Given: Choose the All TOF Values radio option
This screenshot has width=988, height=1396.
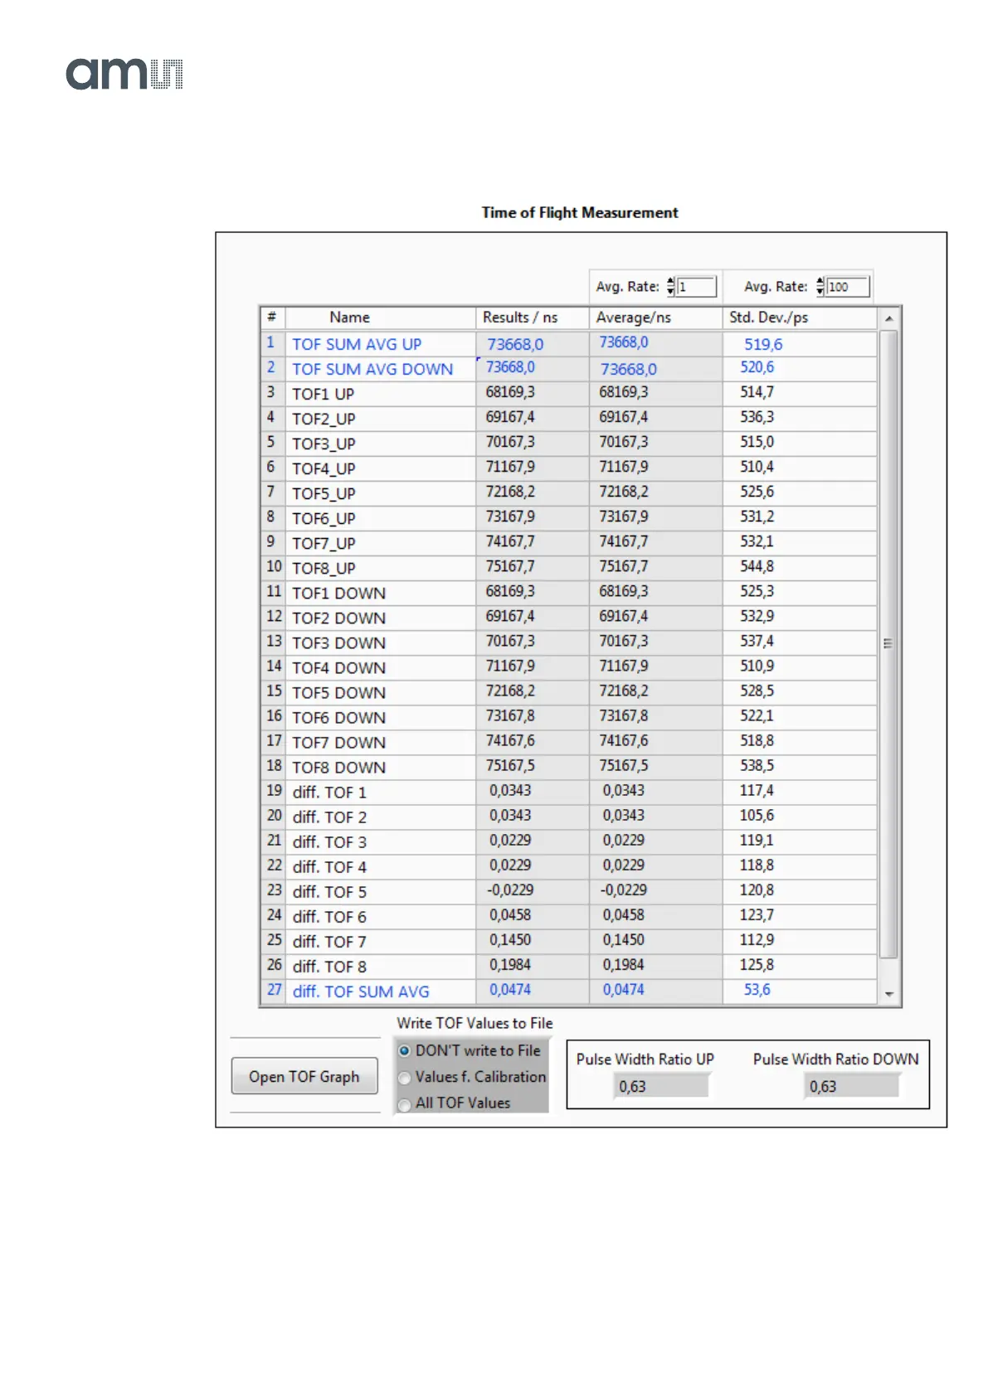Looking at the screenshot, I should pos(455,1103).
